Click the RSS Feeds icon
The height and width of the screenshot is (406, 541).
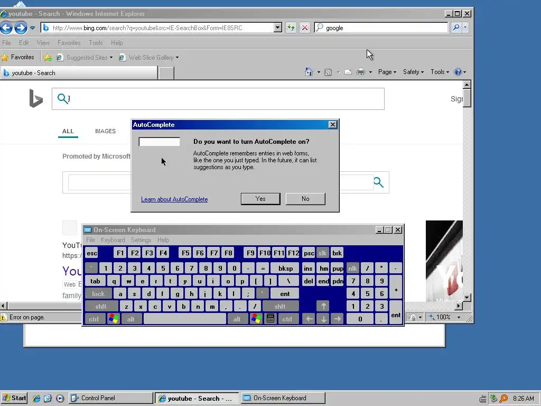(328, 72)
